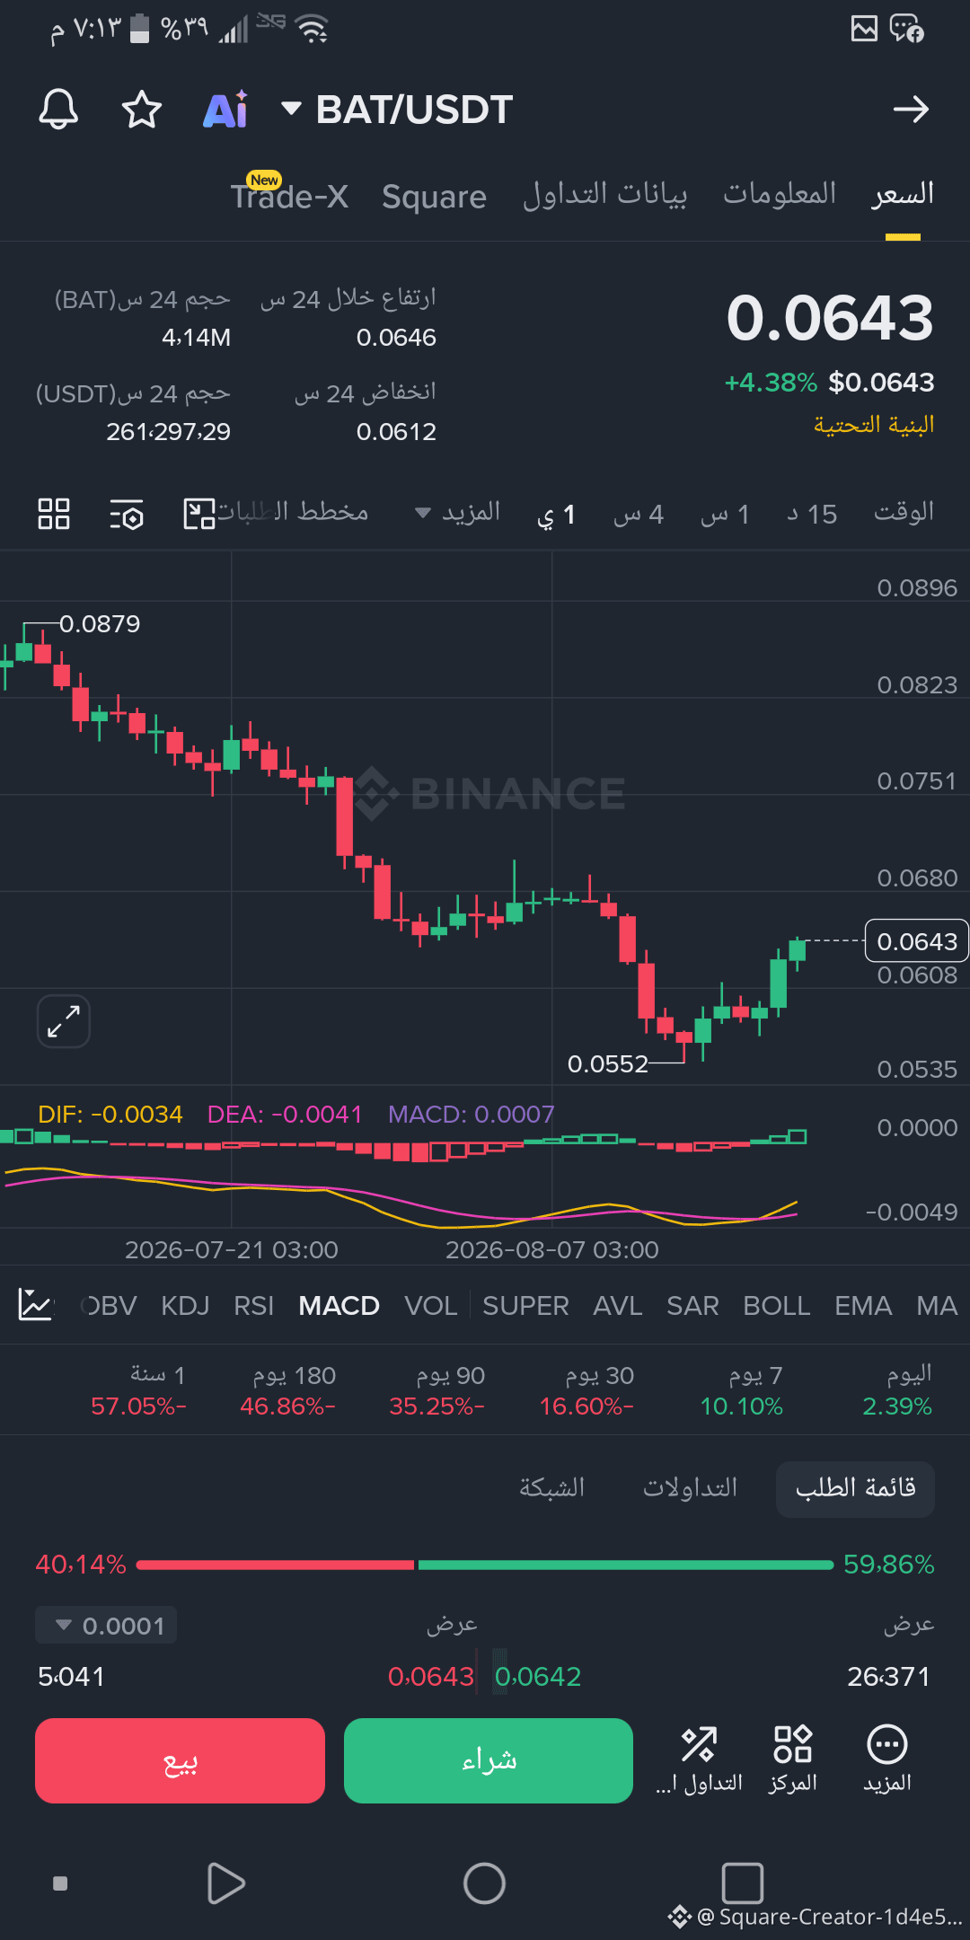Tap the price alert bell icon

click(58, 110)
